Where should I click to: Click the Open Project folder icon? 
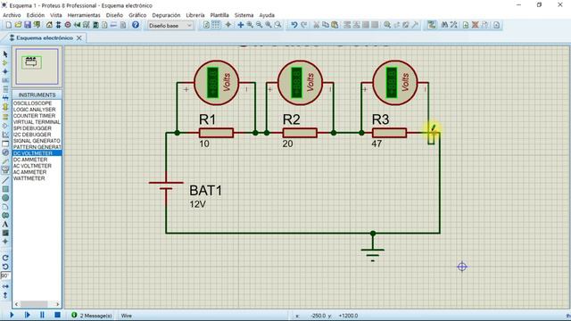tap(18, 25)
